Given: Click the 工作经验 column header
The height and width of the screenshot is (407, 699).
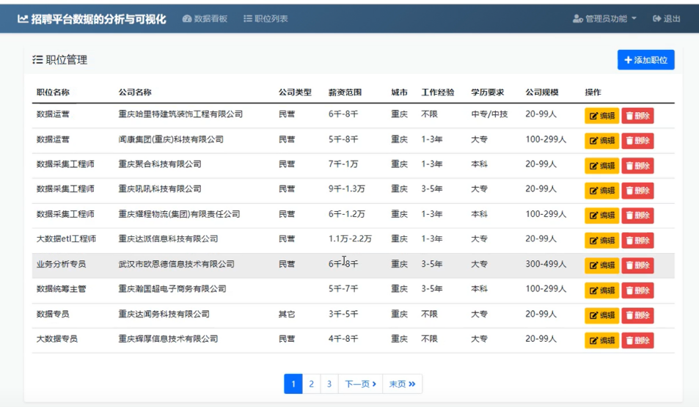Looking at the screenshot, I should coord(438,92).
